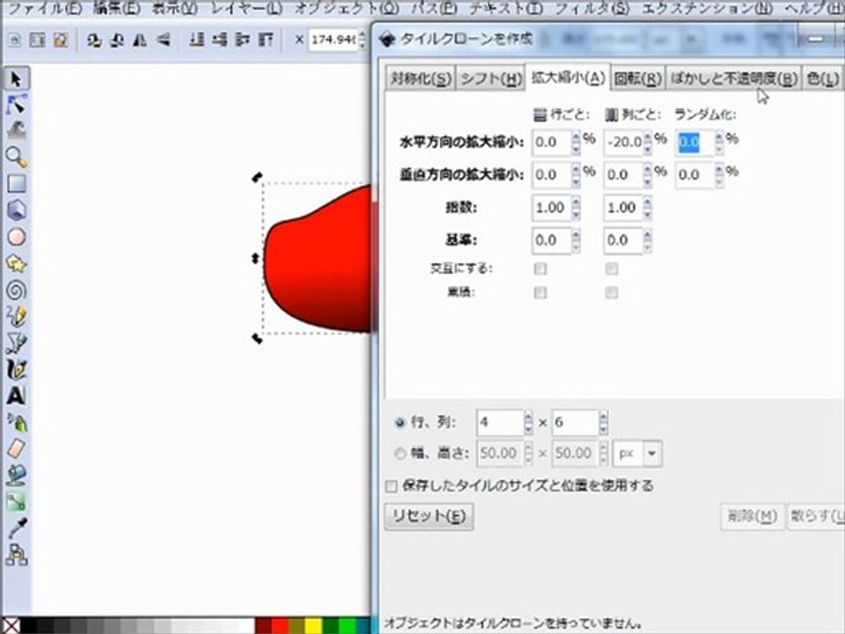Click stepper of 指数 per-row field
This screenshot has width=845, height=634.
pyautogui.click(x=576, y=208)
